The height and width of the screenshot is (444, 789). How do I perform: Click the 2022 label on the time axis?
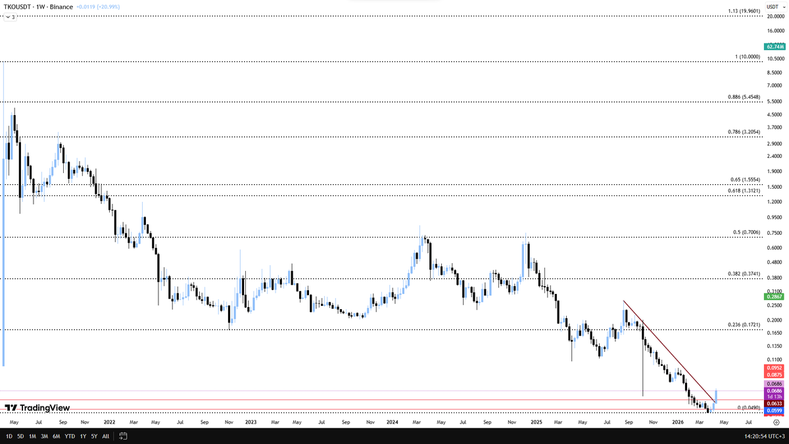pos(109,421)
